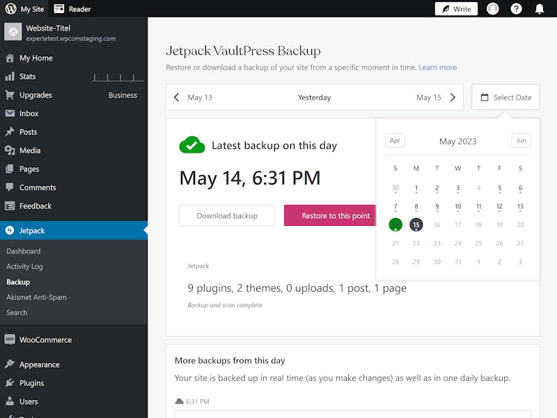The image size is (557, 418).
Task: Click the user profile avatar icon
Action: pyautogui.click(x=493, y=8)
